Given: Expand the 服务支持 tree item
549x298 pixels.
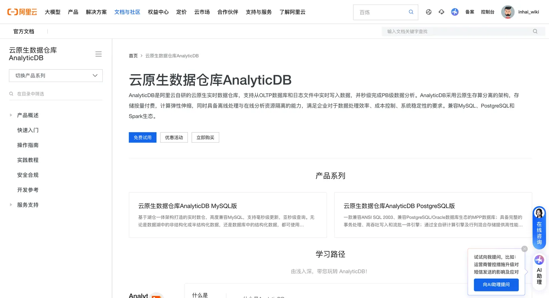Looking at the screenshot, I should click(x=11, y=205).
